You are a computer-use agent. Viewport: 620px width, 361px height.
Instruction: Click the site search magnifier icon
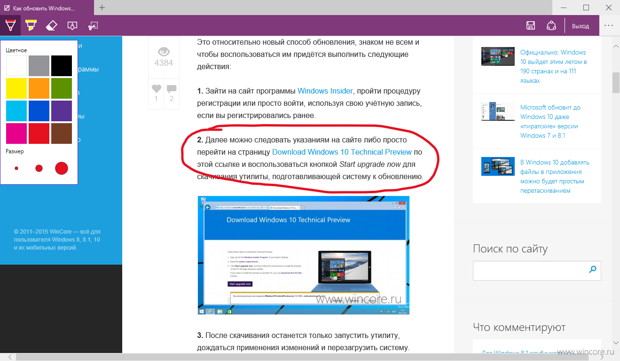tap(593, 269)
